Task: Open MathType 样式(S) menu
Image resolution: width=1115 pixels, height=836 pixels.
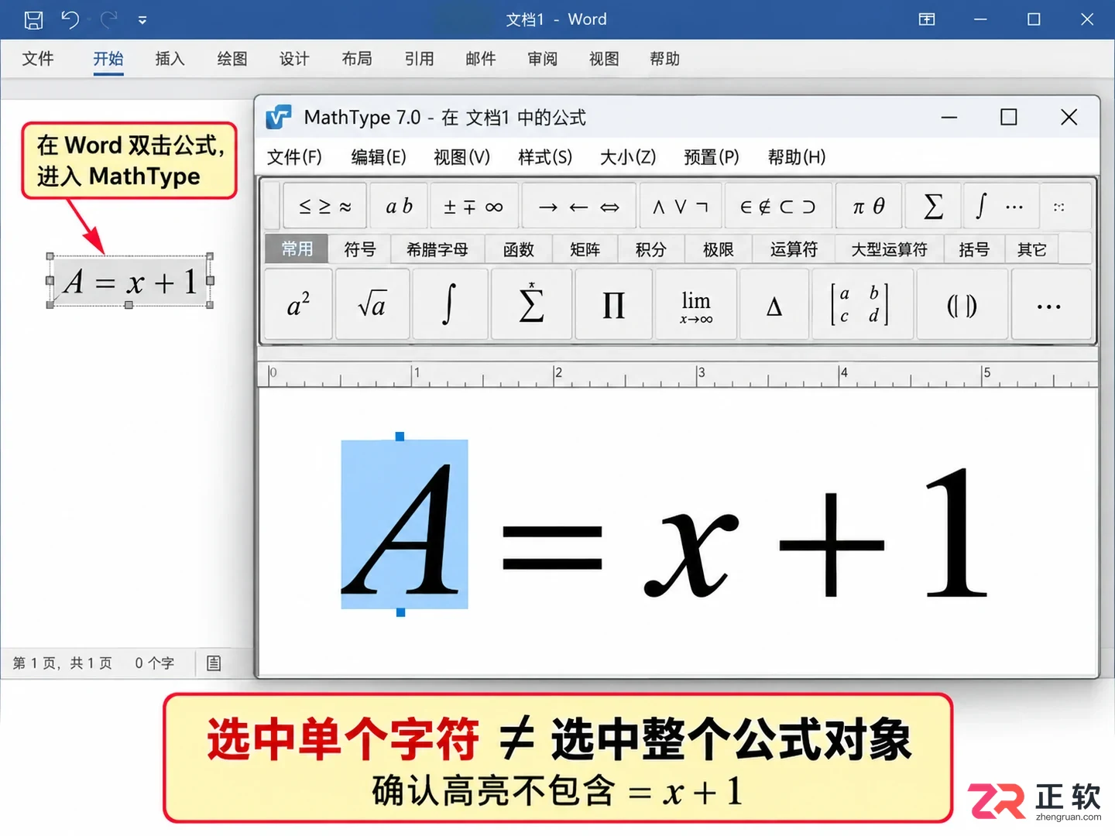Action: click(545, 157)
